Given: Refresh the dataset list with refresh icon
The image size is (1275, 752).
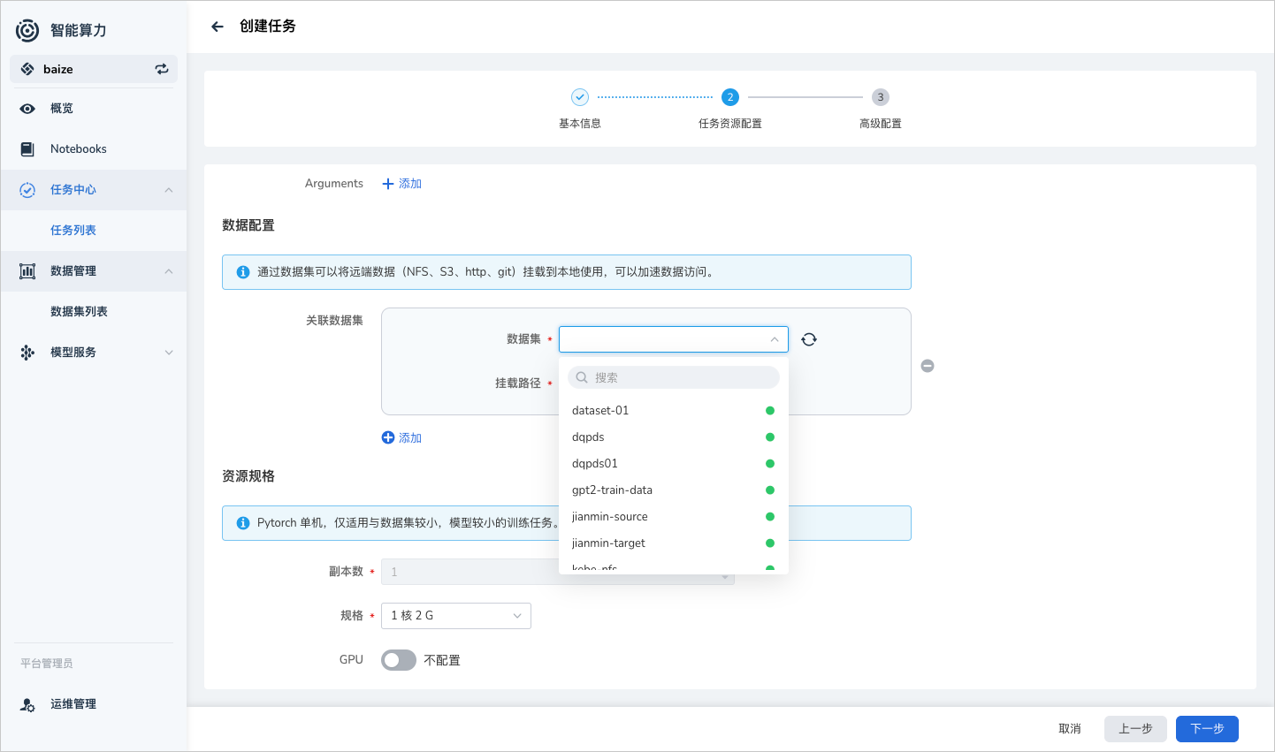Looking at the screenshot, I should click(809, 339).
